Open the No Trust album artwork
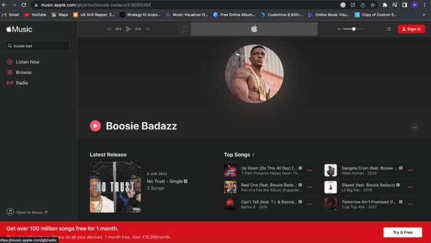431x243 pixels. tap(115, 187)
